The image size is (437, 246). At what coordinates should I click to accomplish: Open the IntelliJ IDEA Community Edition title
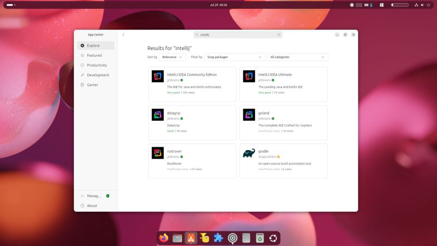pos(192,74)
